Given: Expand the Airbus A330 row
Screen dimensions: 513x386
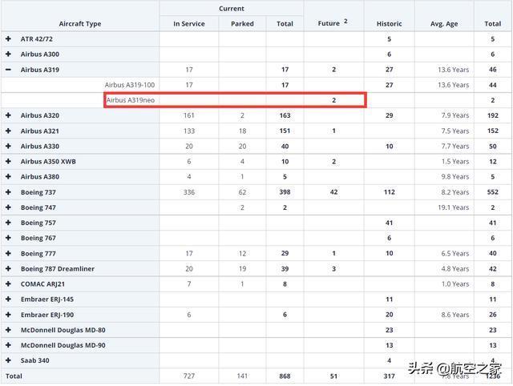Looking at the screenshot, I should 9,146.
